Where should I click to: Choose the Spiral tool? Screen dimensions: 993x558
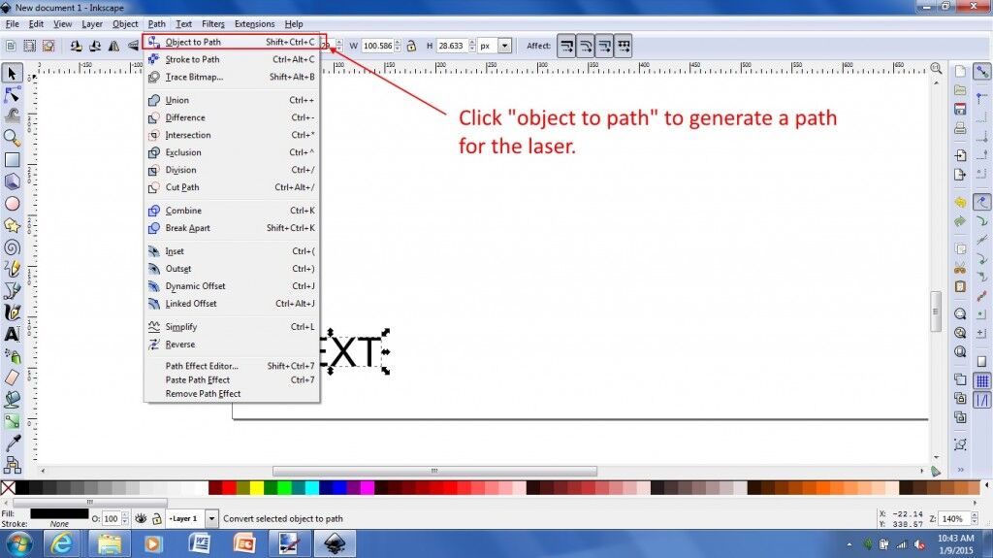(x=13, y=246)
